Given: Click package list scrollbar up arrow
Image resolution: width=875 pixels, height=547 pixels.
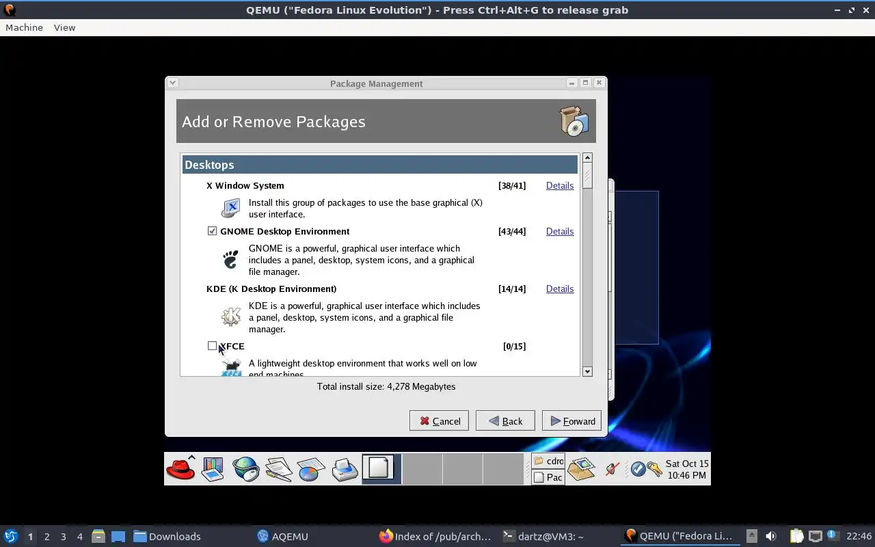Looking at the screenshot, I should 587,158.
